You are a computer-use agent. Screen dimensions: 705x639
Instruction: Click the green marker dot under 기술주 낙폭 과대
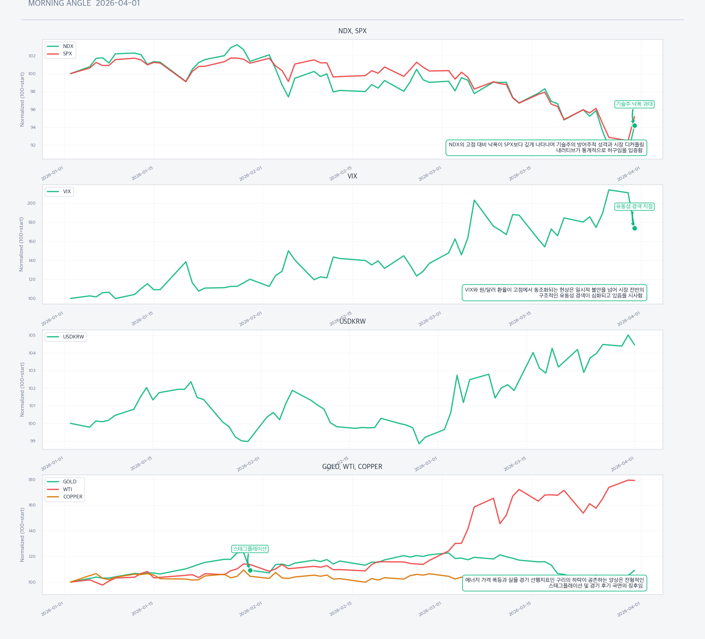click(x=634, y=126)
